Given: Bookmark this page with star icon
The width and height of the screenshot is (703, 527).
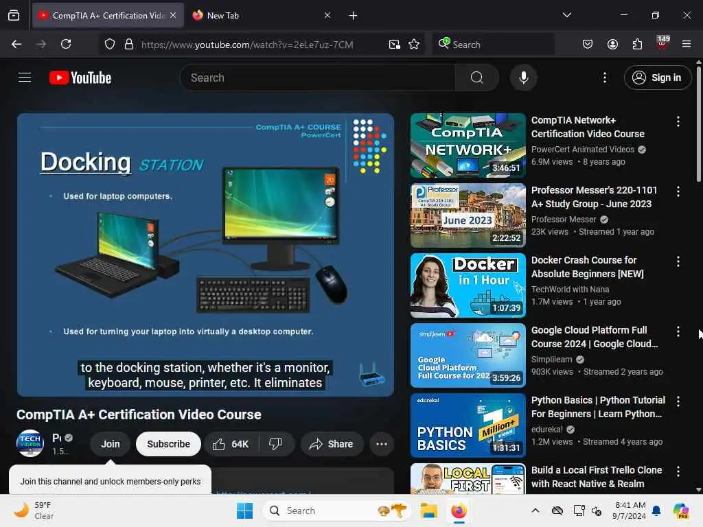Looking at the screenshot, I should pos(414,45).
